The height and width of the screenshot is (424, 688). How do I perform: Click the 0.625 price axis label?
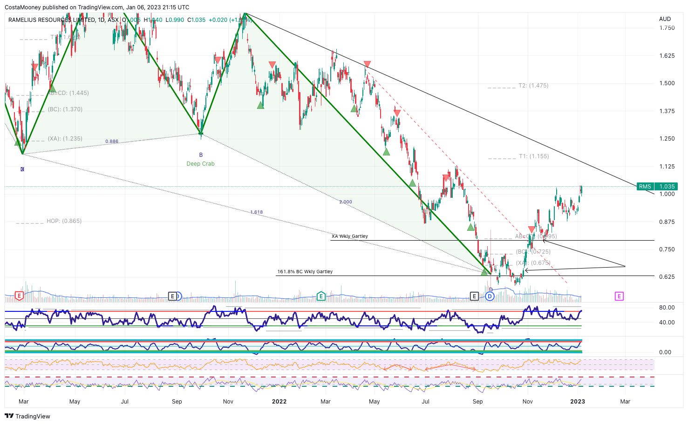click(667, 277)
